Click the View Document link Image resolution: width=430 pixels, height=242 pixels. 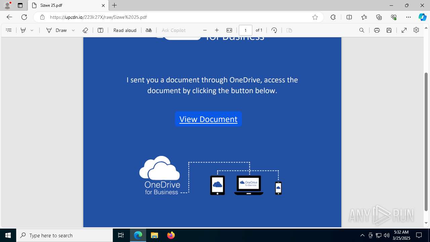click(x=208, y=119)
